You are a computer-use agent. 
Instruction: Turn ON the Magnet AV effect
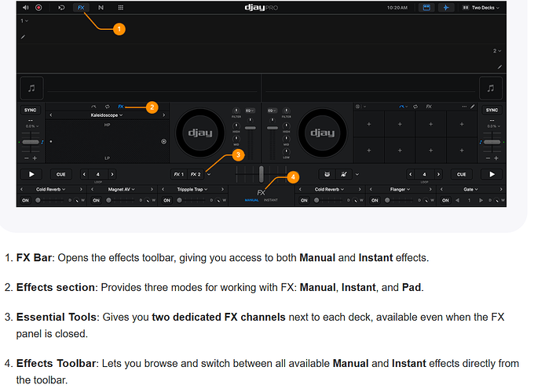point(97,201)
